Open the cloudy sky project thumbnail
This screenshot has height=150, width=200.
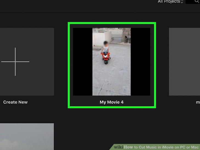[x=27, y=137]
